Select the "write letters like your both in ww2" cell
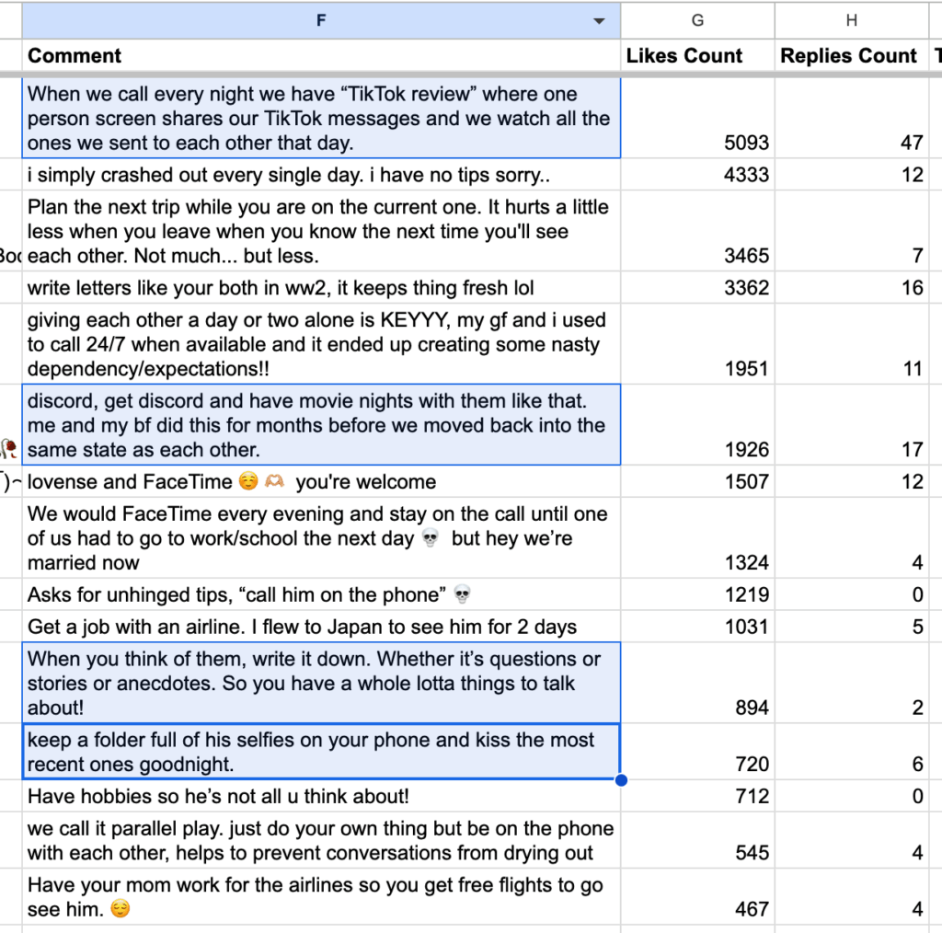The height and width of the screenshot is (933, 942). [x=320, y=288]
